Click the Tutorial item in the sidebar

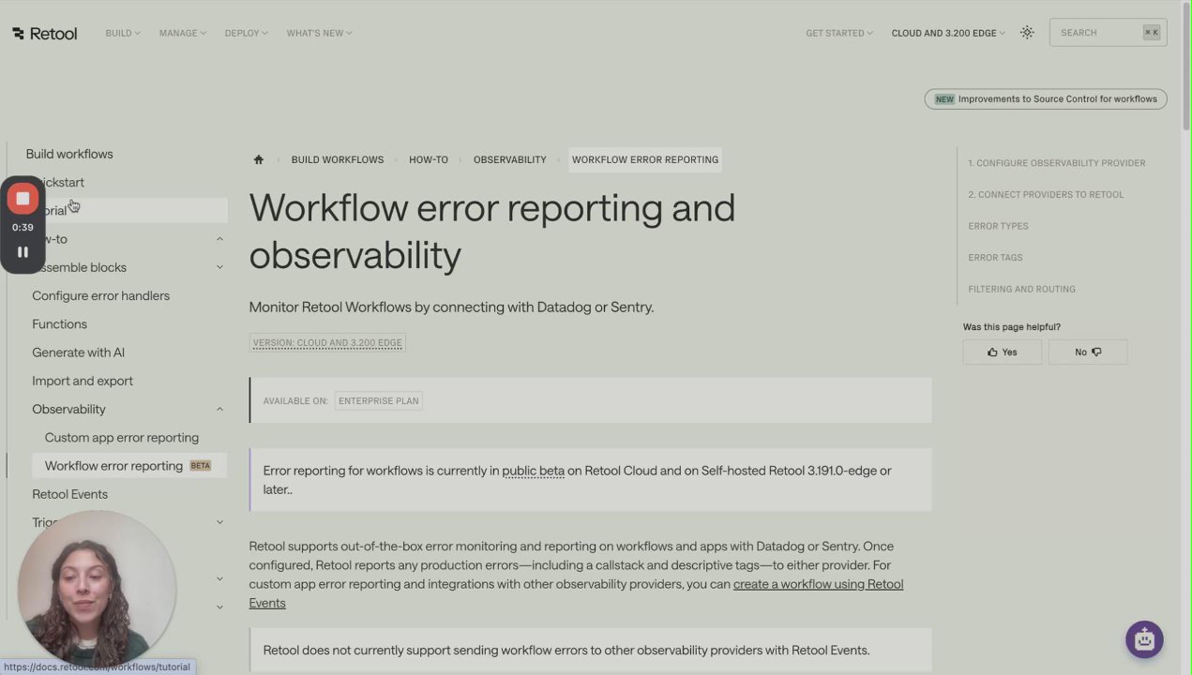pos(129,211)
